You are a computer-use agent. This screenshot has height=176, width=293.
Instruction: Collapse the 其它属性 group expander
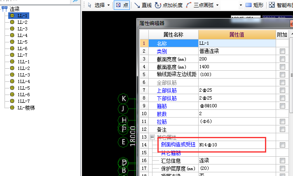coord(152,137)
